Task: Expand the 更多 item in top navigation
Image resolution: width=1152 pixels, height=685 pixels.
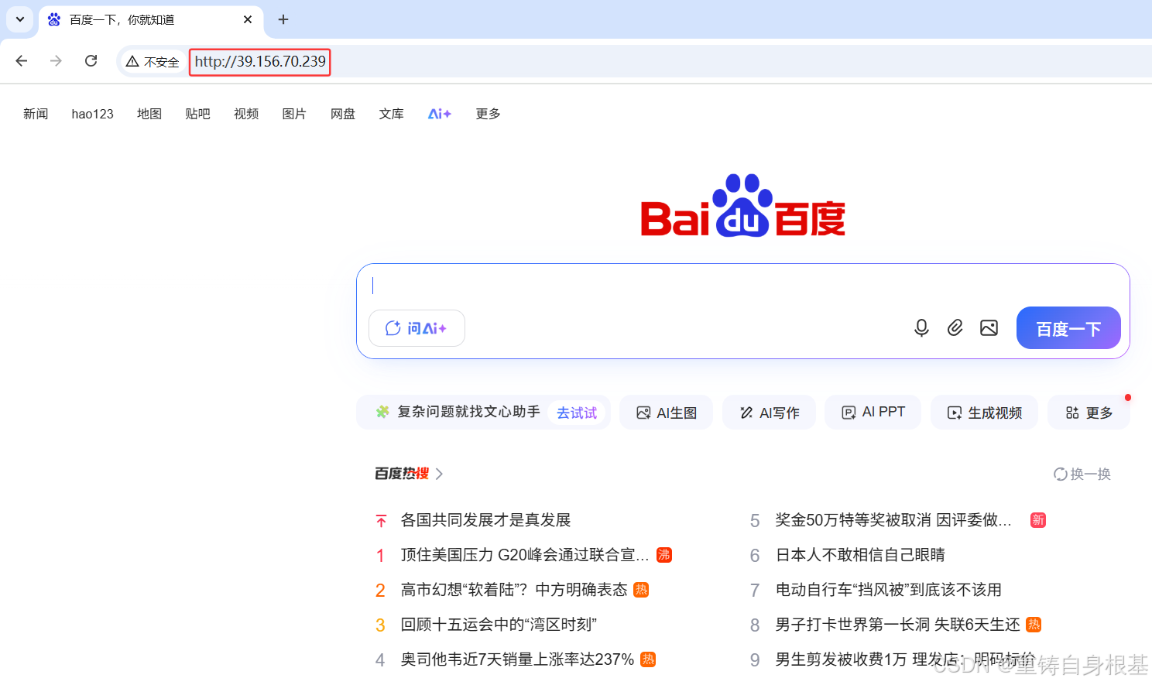Action: pyautogui.click(x=488, y=114)
